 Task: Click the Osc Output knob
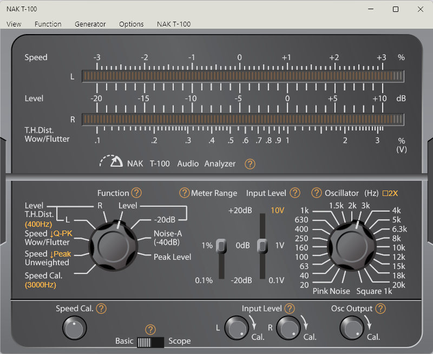point(352,328)
